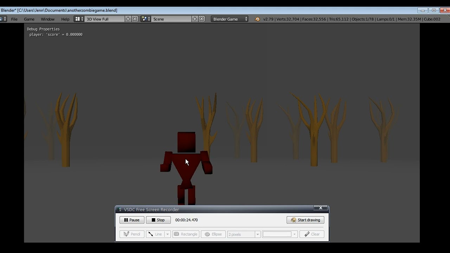Add a new screen layout with plus icon

pyautogui.click(x=128, y=19)
